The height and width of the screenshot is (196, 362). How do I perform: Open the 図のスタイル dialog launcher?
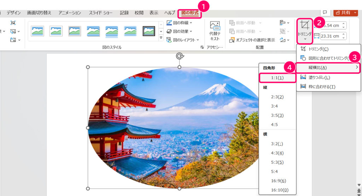[202, 47]
